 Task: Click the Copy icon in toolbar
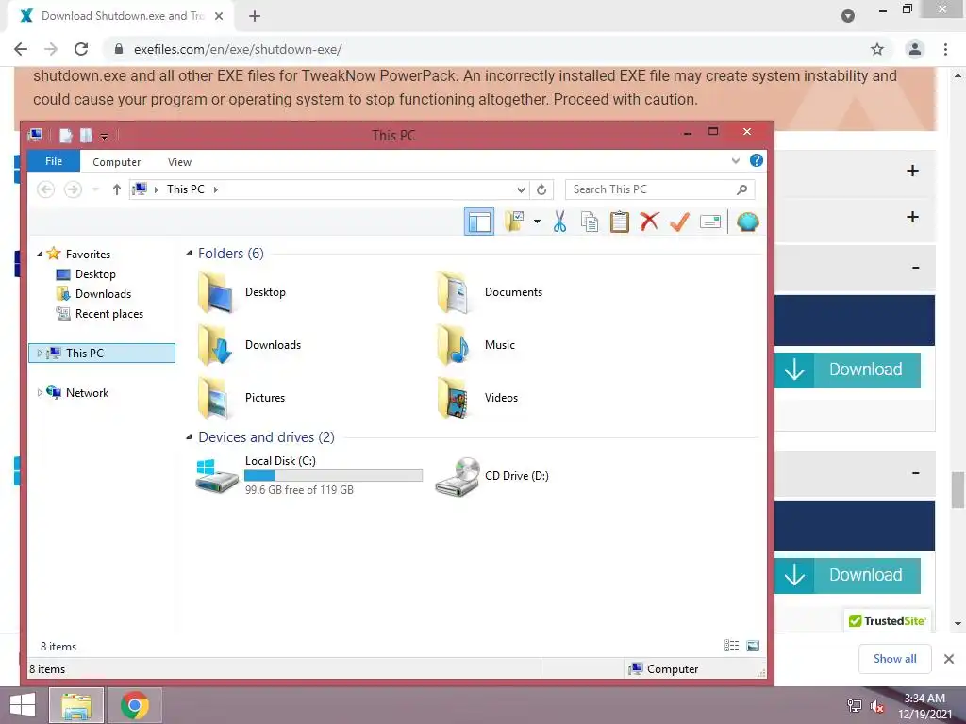[x=590, y=222]
